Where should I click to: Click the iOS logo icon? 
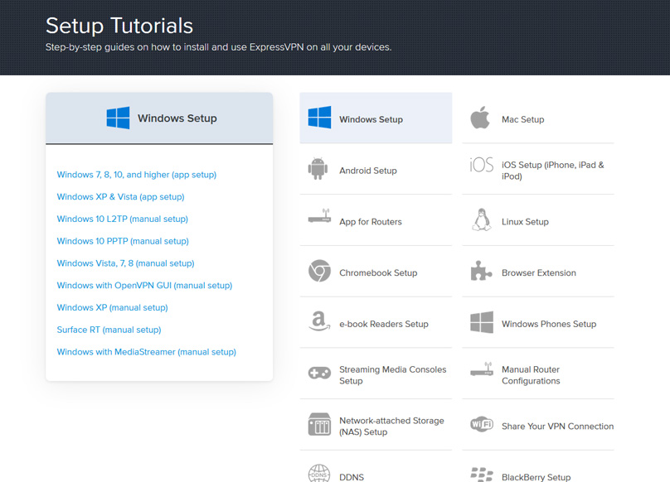482,165
